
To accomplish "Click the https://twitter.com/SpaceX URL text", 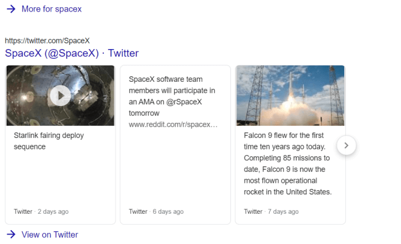I will pos(47,41).
